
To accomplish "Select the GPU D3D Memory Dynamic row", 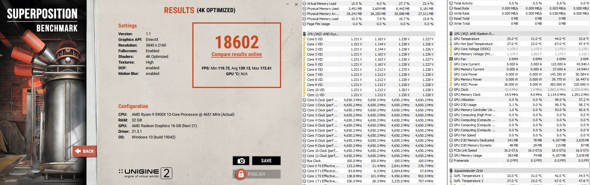I will click(x=519, y=145).
